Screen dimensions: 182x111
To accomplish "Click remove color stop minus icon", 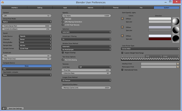I will [x=127, y=56].
